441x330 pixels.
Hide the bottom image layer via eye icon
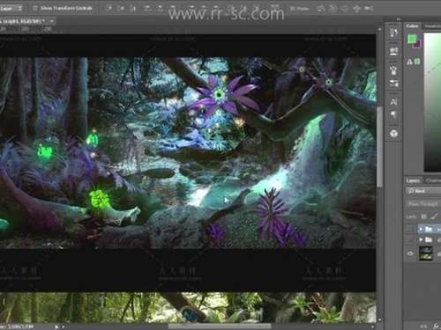point(410,253)
